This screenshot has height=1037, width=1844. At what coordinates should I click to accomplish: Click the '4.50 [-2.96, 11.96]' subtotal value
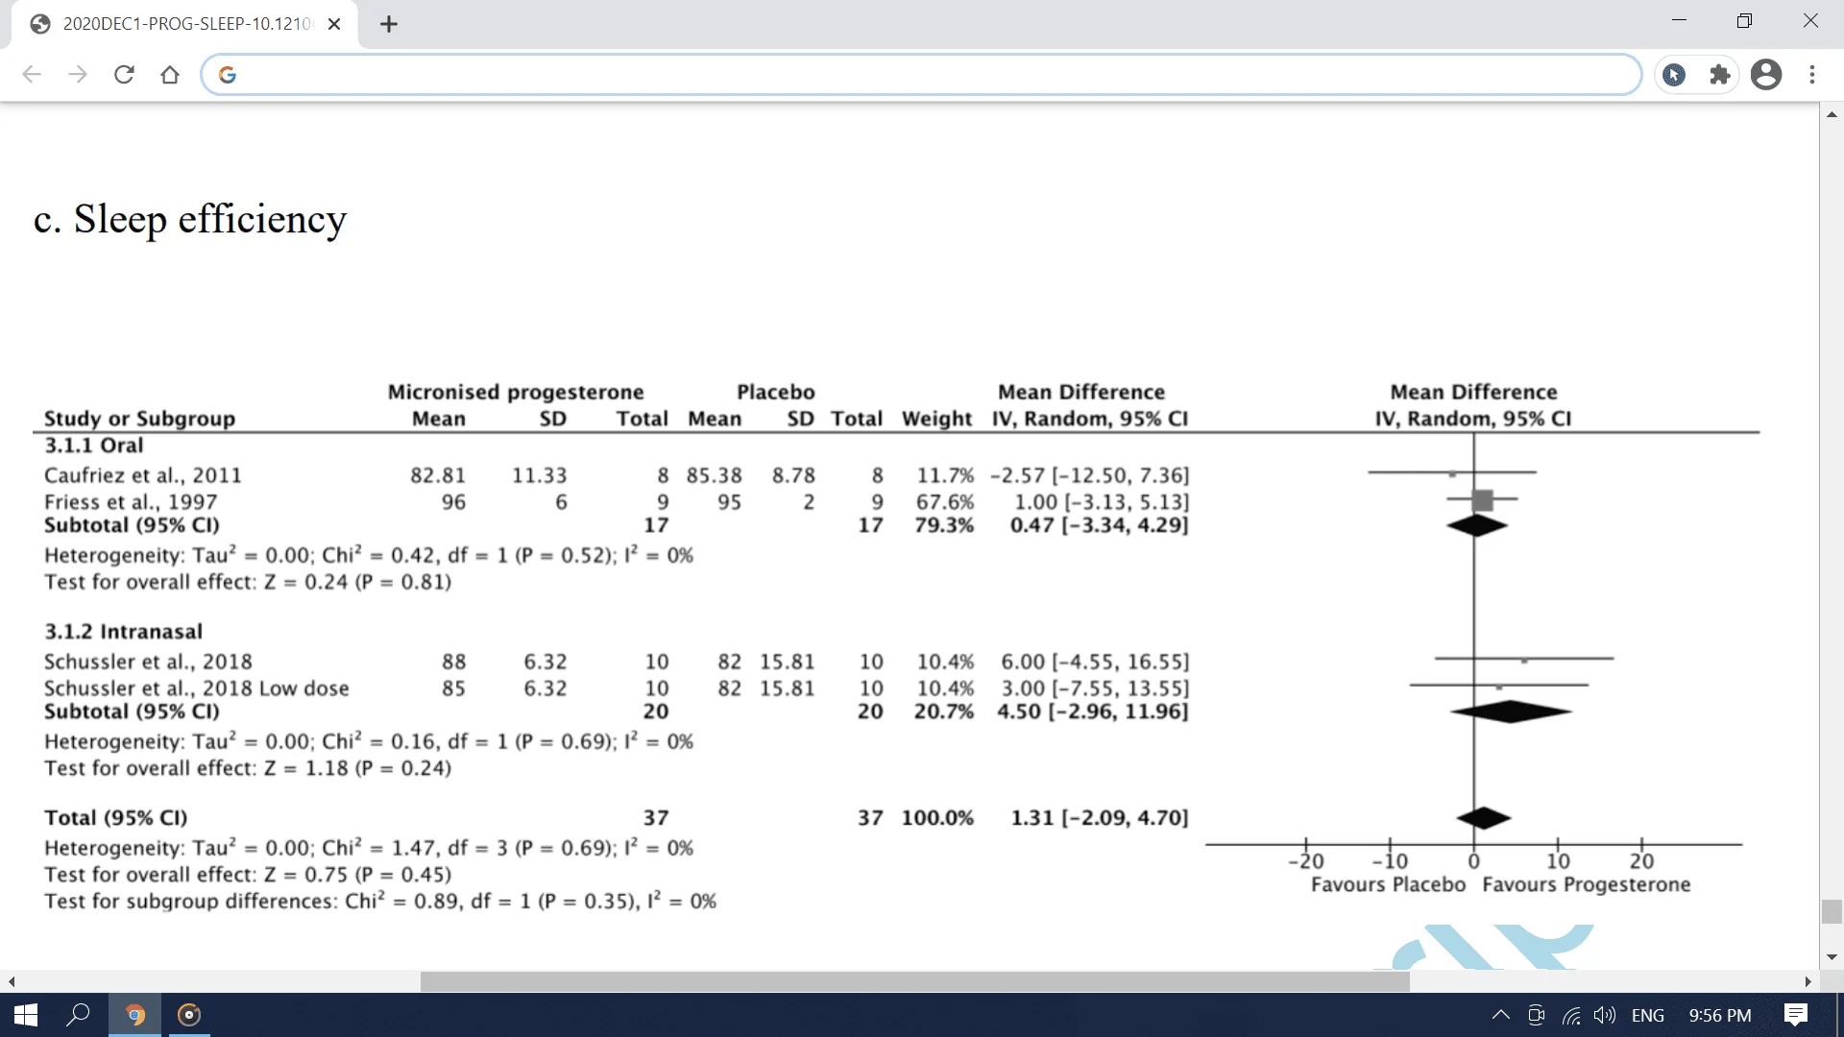click(x=1093, y=711)
